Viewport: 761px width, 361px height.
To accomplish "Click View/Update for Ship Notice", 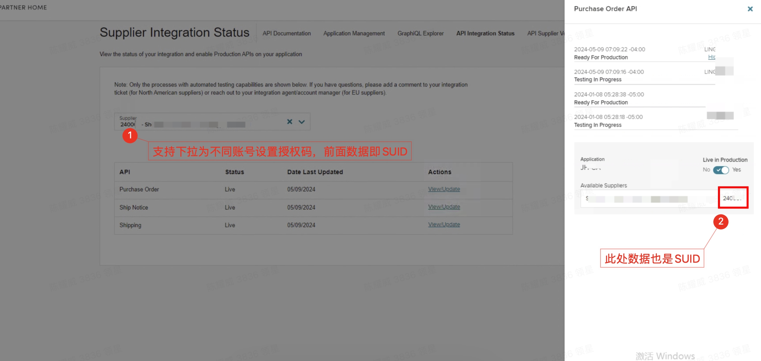I will (x=444, y=207).
